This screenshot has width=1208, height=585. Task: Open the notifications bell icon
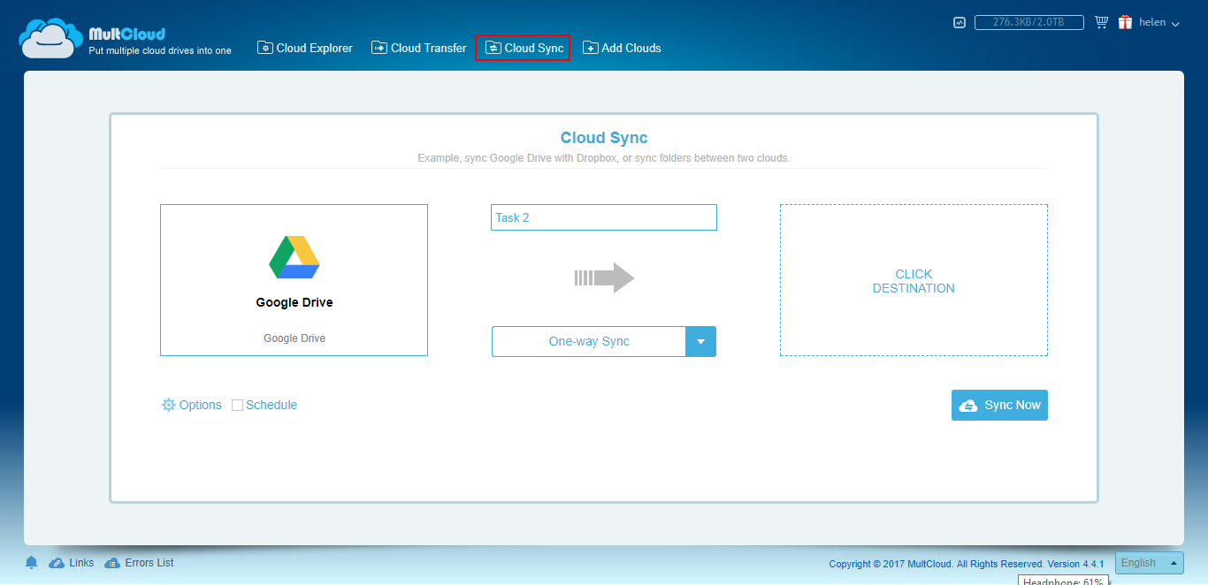(32, 563)
